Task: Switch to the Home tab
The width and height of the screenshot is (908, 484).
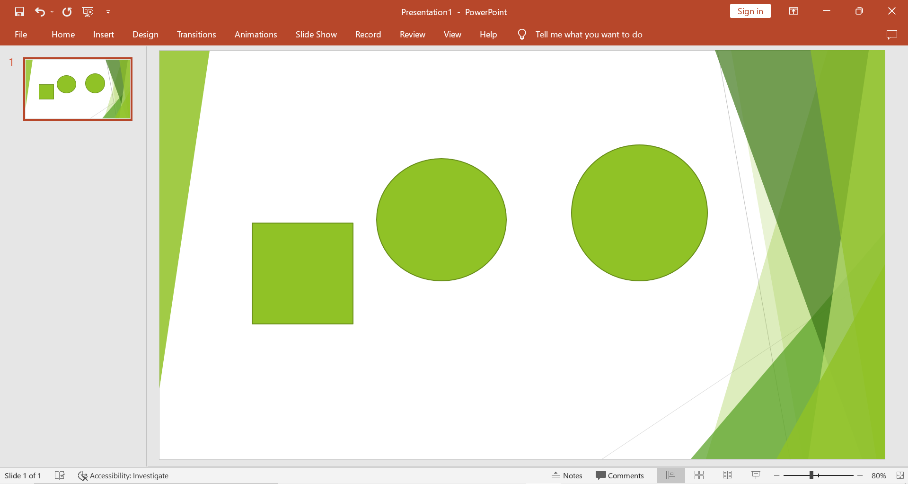Action: coord(63,35)
